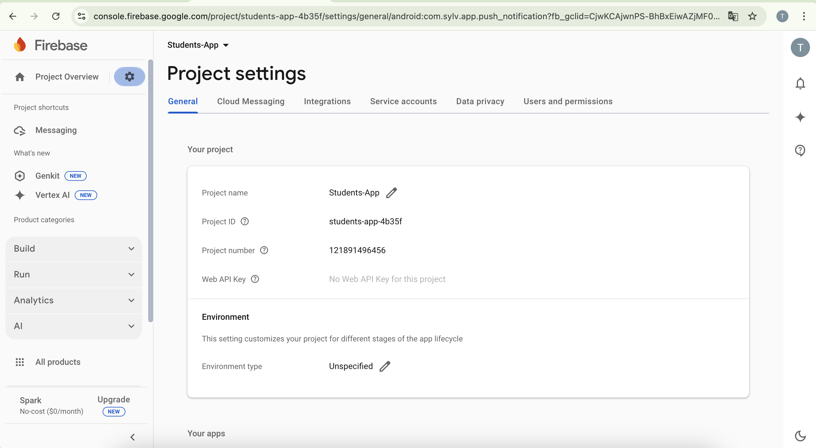Click the Genkit hexagon icon
This screenshot has height=448, width=816.
tap(19, 176)
